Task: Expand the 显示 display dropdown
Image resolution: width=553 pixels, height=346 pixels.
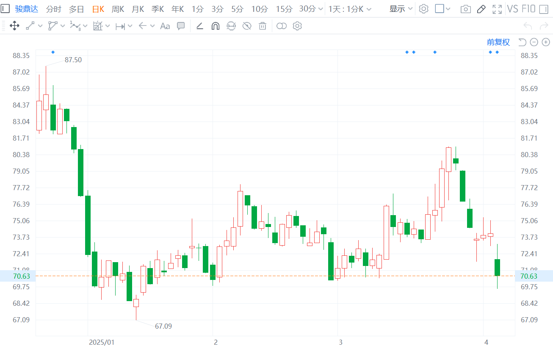Action: click(x=401, y=9)
